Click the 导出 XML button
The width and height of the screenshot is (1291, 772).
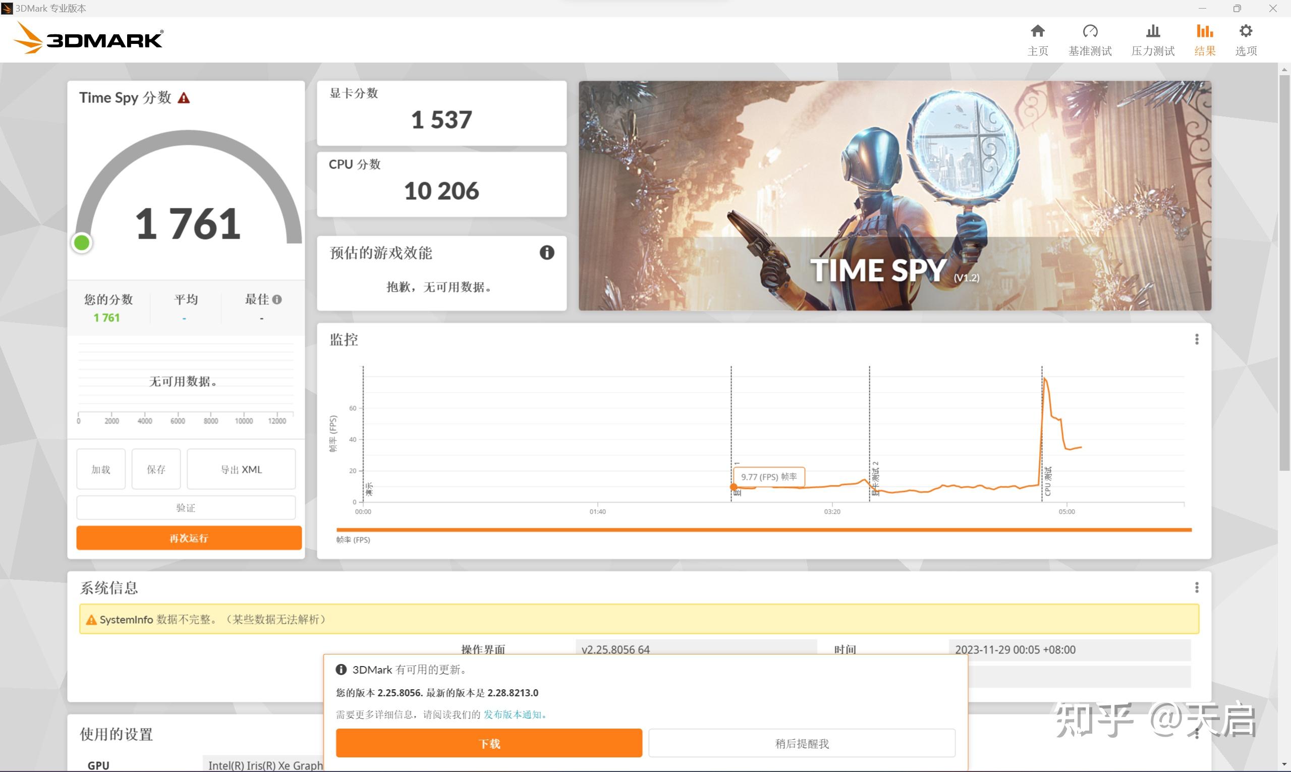(241, 469)
